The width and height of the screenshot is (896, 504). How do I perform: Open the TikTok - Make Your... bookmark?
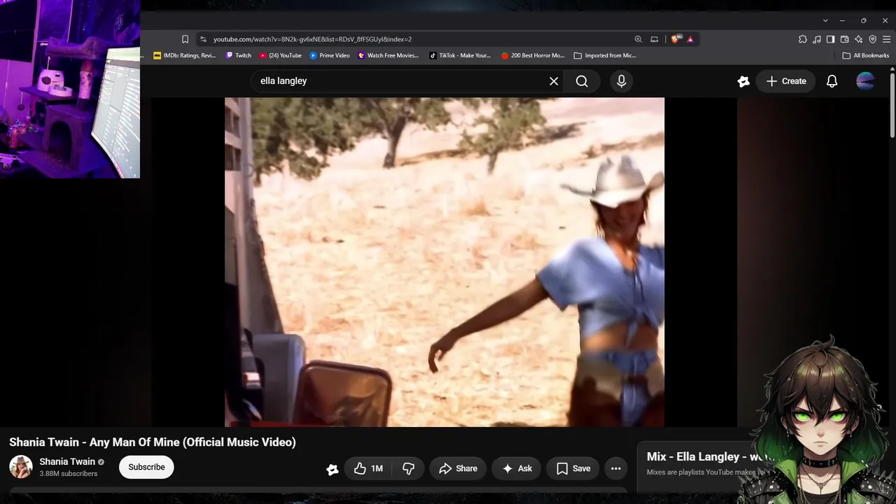[x=460, y=55]
